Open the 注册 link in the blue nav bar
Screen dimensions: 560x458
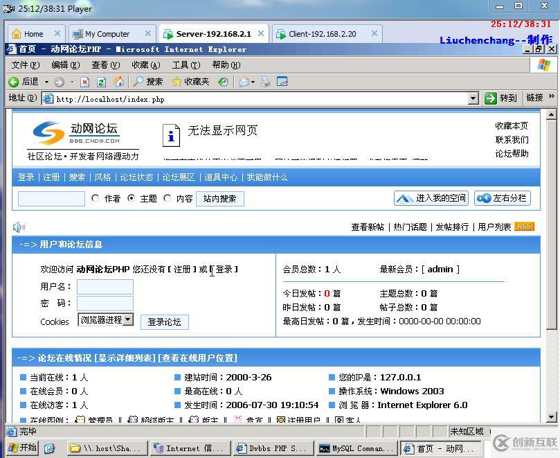coord(51,177)
